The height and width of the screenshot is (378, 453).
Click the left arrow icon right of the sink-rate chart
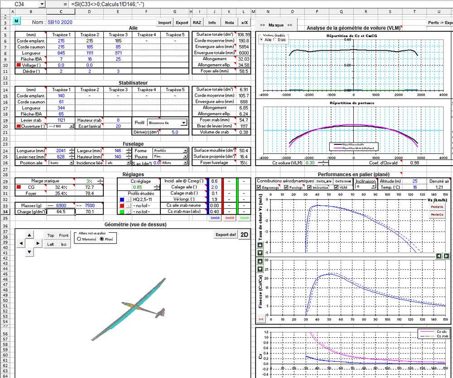tap(439, 256)
